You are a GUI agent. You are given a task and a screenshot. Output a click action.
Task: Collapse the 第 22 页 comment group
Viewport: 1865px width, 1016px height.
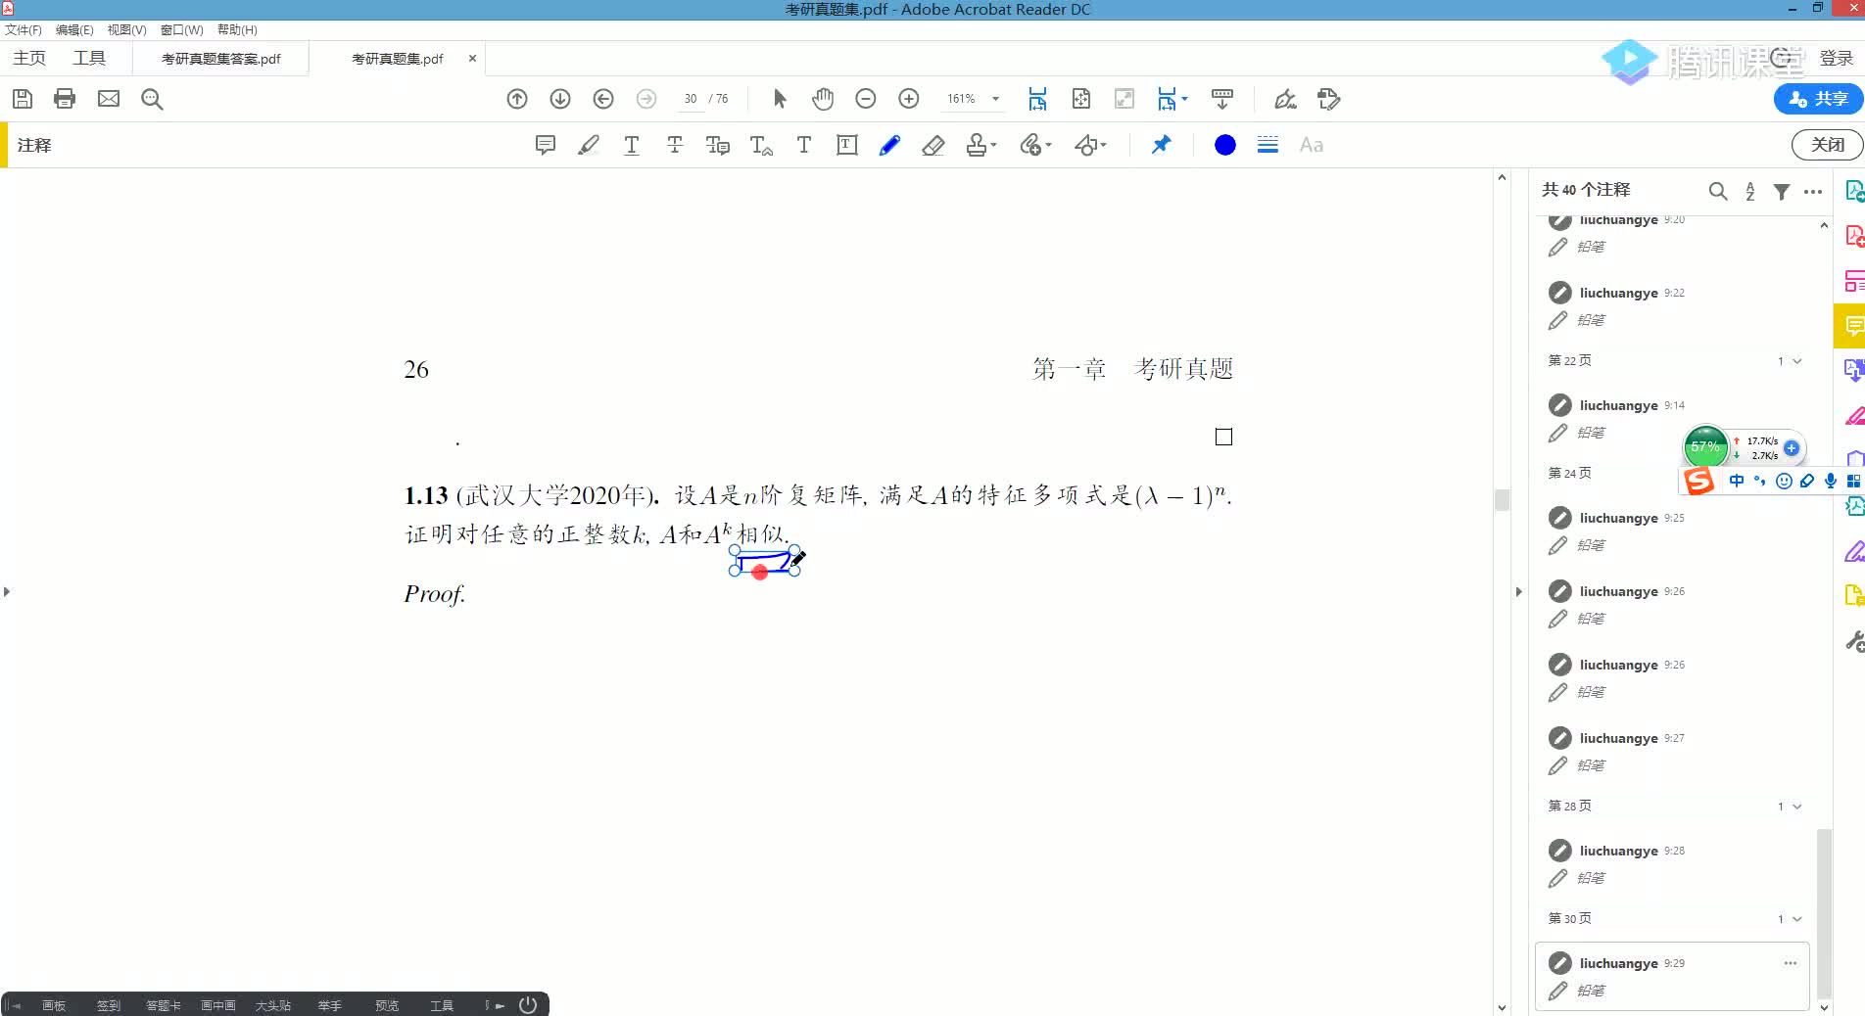coord(1797,361)
